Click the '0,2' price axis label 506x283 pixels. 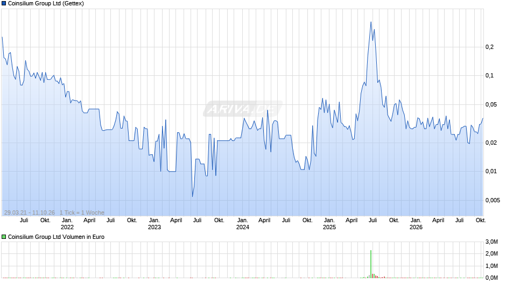point(489,47)
